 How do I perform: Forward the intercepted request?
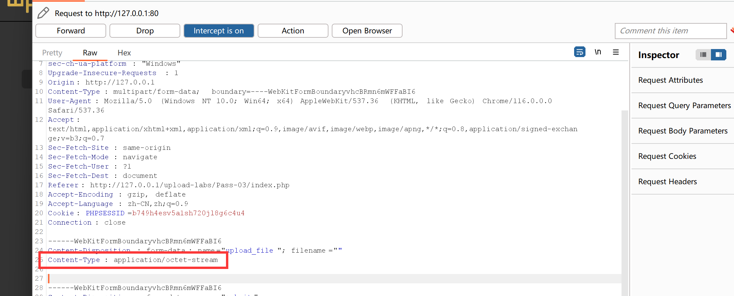(71, 31)
